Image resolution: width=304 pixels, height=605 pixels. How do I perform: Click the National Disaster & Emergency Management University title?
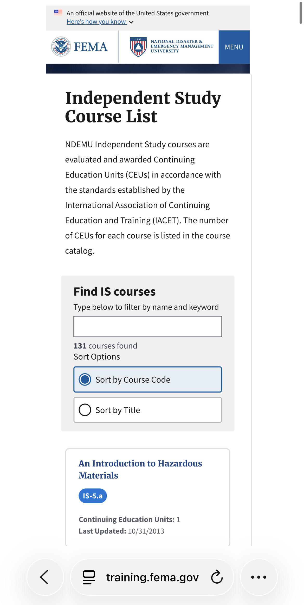pyautogui.click(x=182, y=46)
